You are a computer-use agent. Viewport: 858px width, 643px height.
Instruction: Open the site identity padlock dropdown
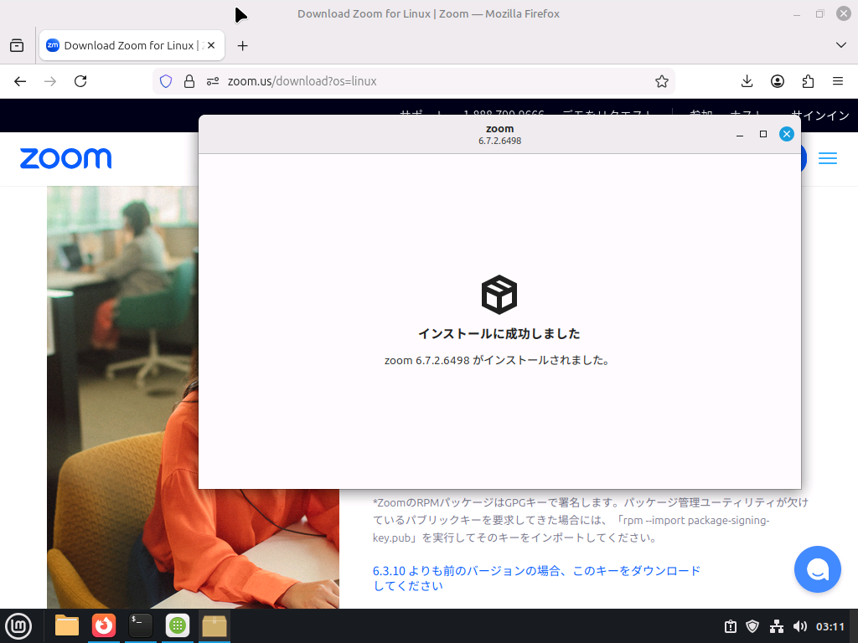(x=189, y=80)
